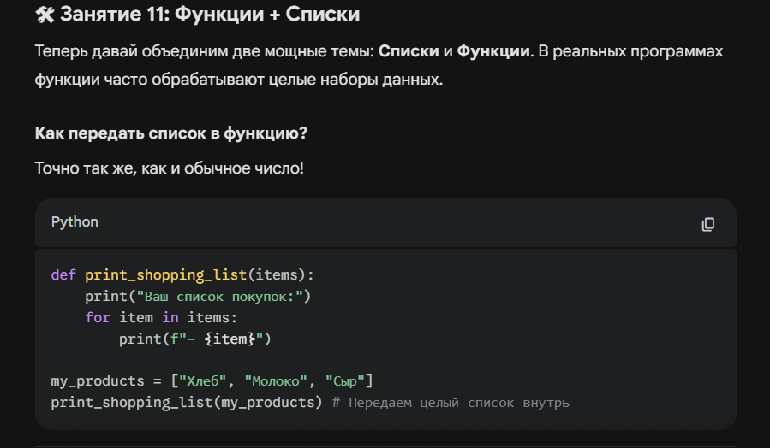Click the heading "Занятие 11: Функции + Списки"
This screenshot has height=448, width=770.
[x=209, y=15]
